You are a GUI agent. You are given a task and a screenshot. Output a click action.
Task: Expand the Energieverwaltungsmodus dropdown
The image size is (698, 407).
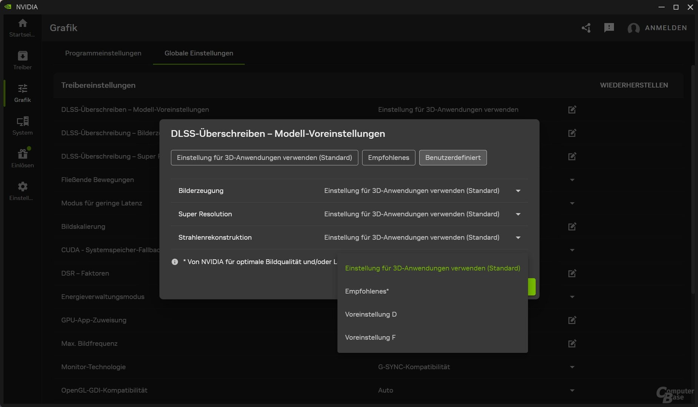point(572,297)
